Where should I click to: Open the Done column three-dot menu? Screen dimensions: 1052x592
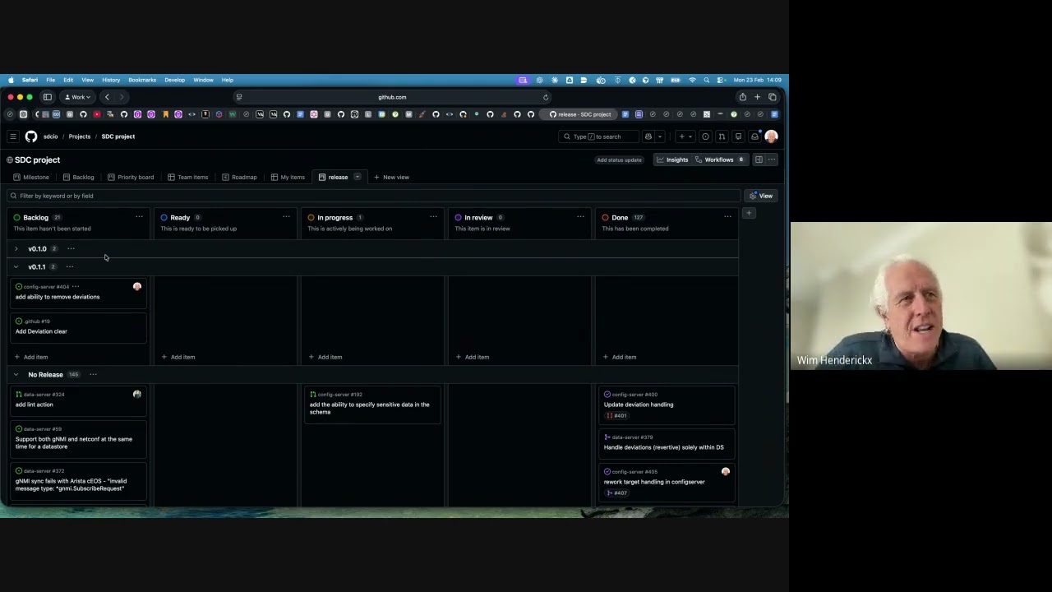pyautogui.click(x=727, y=217)
